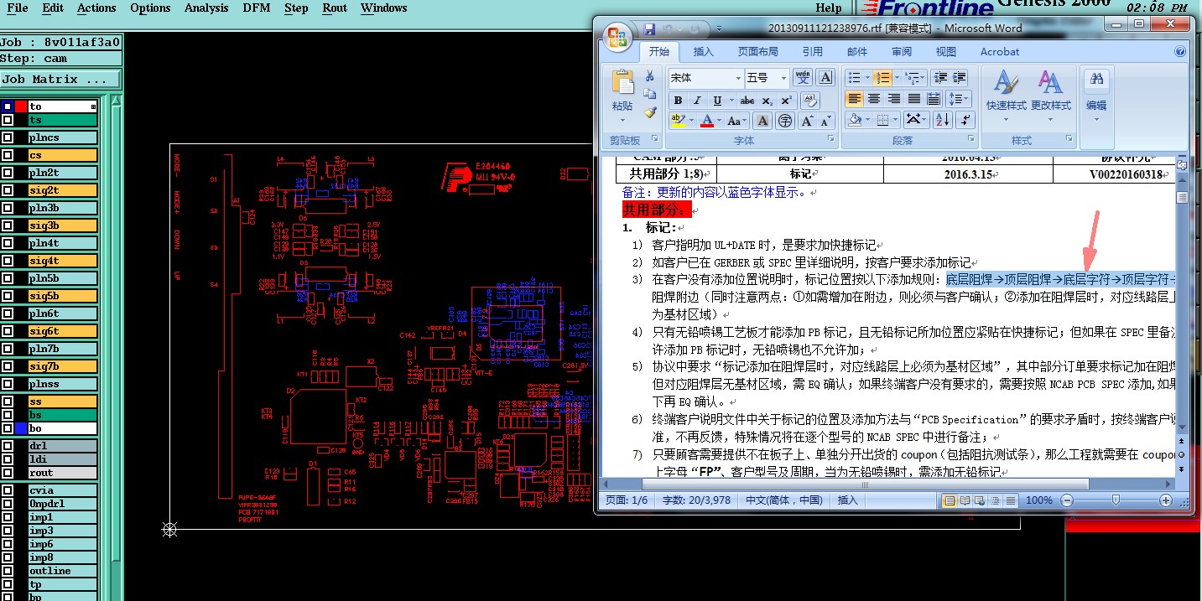
Task: Click the Clear Formatting eraser icon
Action: [x=809, y=101]
